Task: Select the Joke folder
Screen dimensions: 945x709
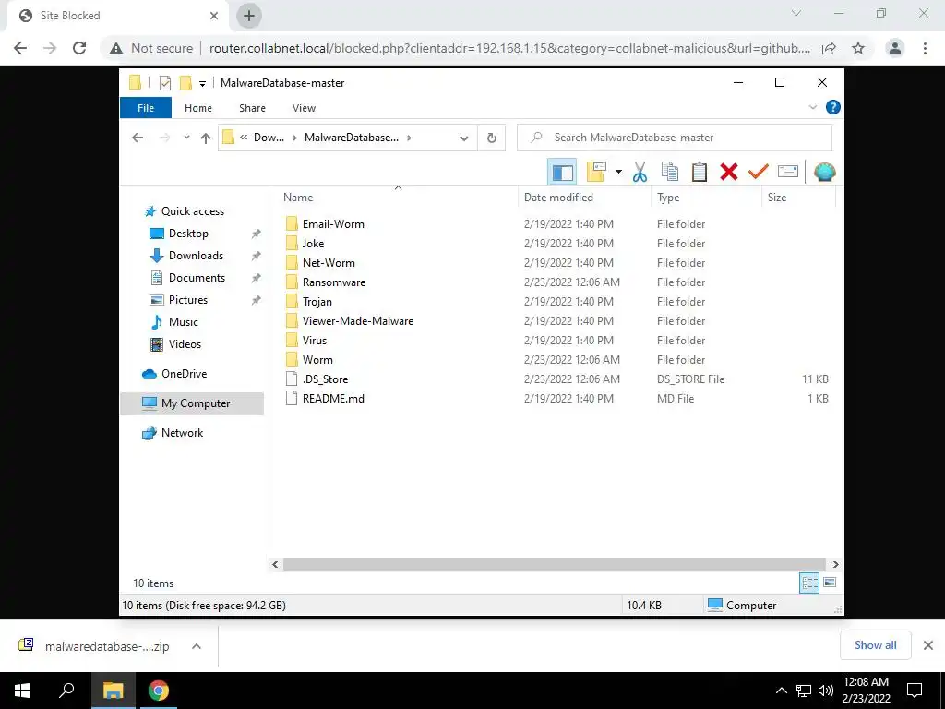Action: (313, 244)
